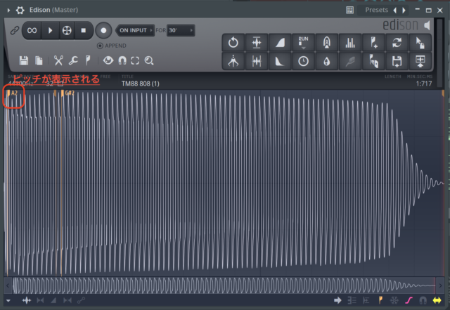This screenshot has height=310, width=450.
Task: Toggle the magnet snap icon
Action: click(122, 61)
